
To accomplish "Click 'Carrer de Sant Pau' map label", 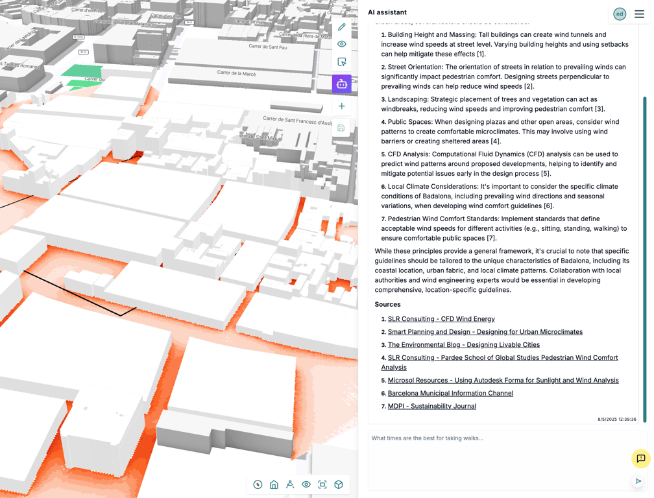I will click(x=268, y=47).
